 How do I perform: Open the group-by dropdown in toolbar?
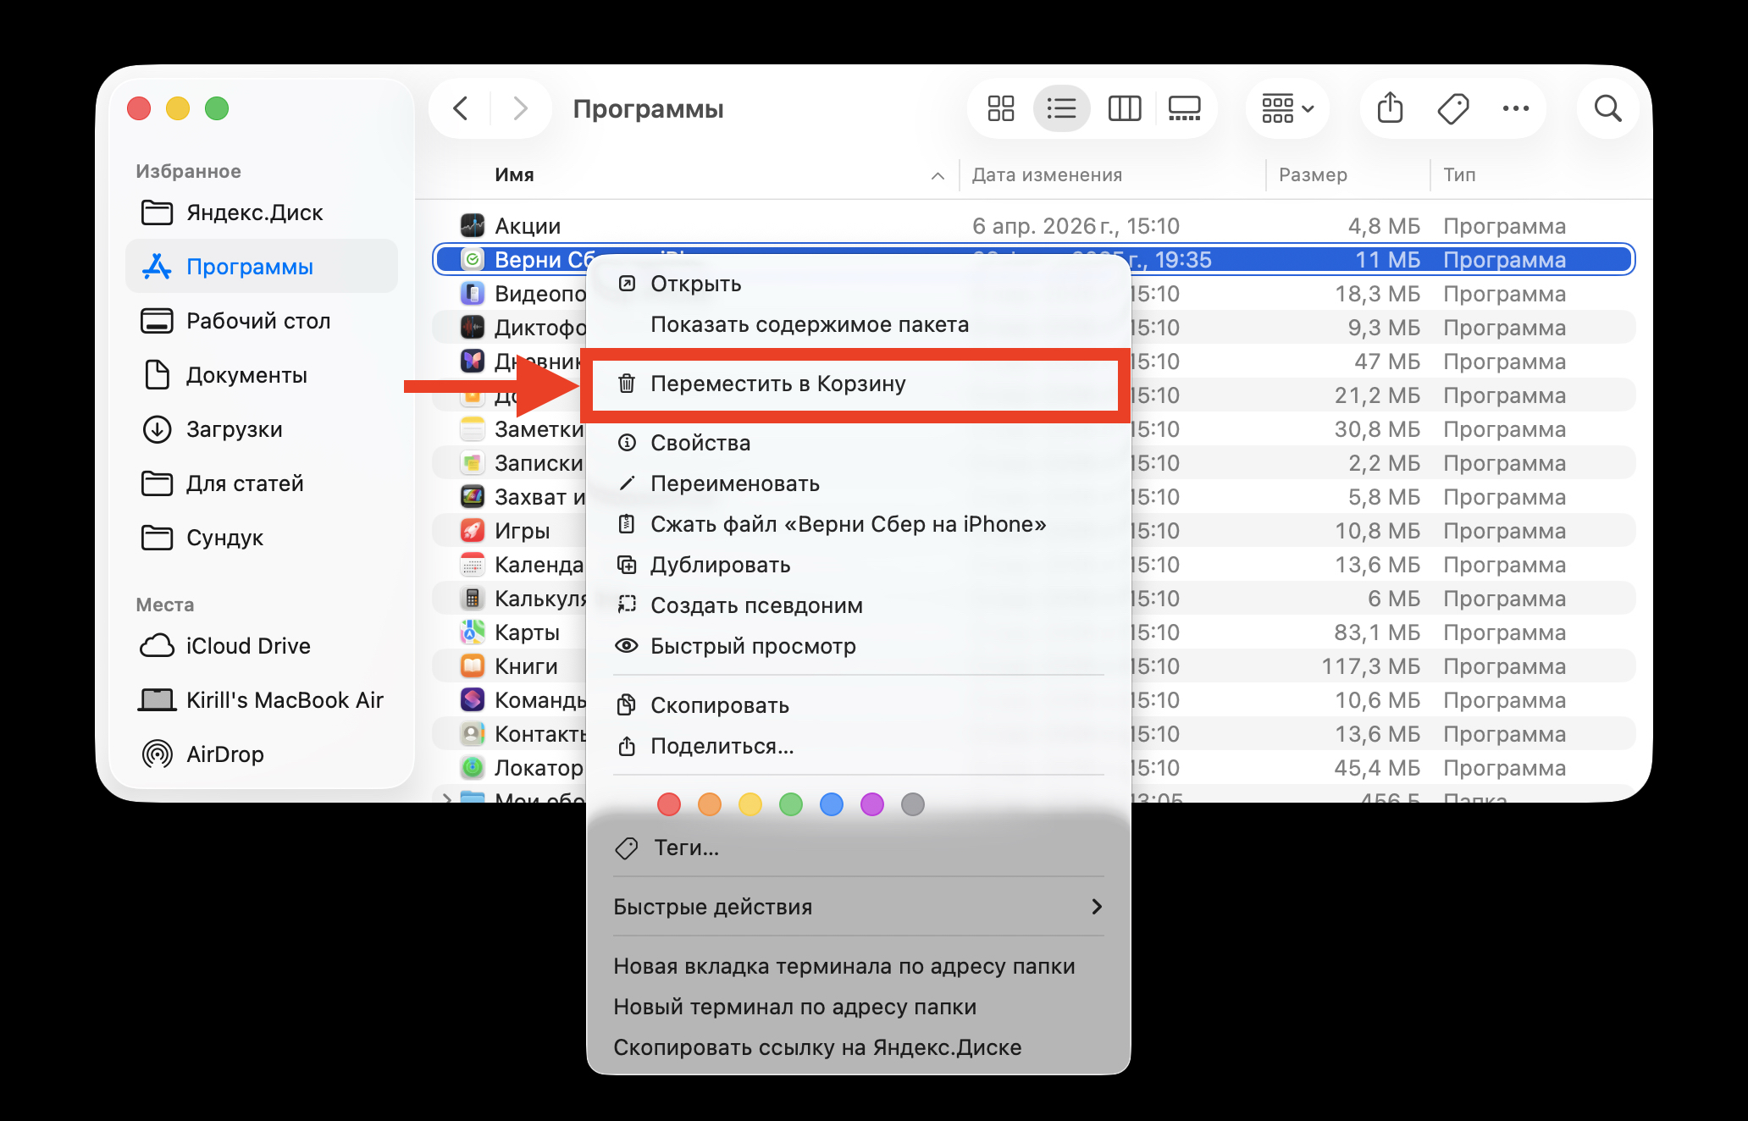(x=1287, y=108)
